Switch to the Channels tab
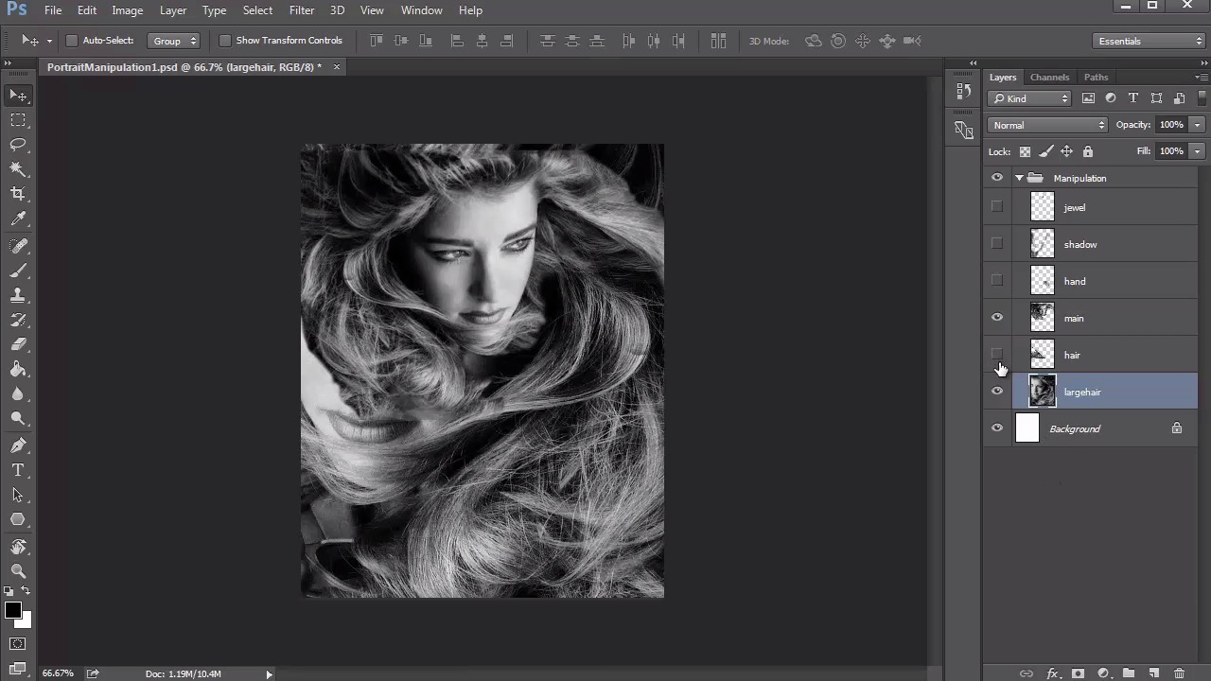This screenshot has height=681, width=1211. tap(1049, 77)
